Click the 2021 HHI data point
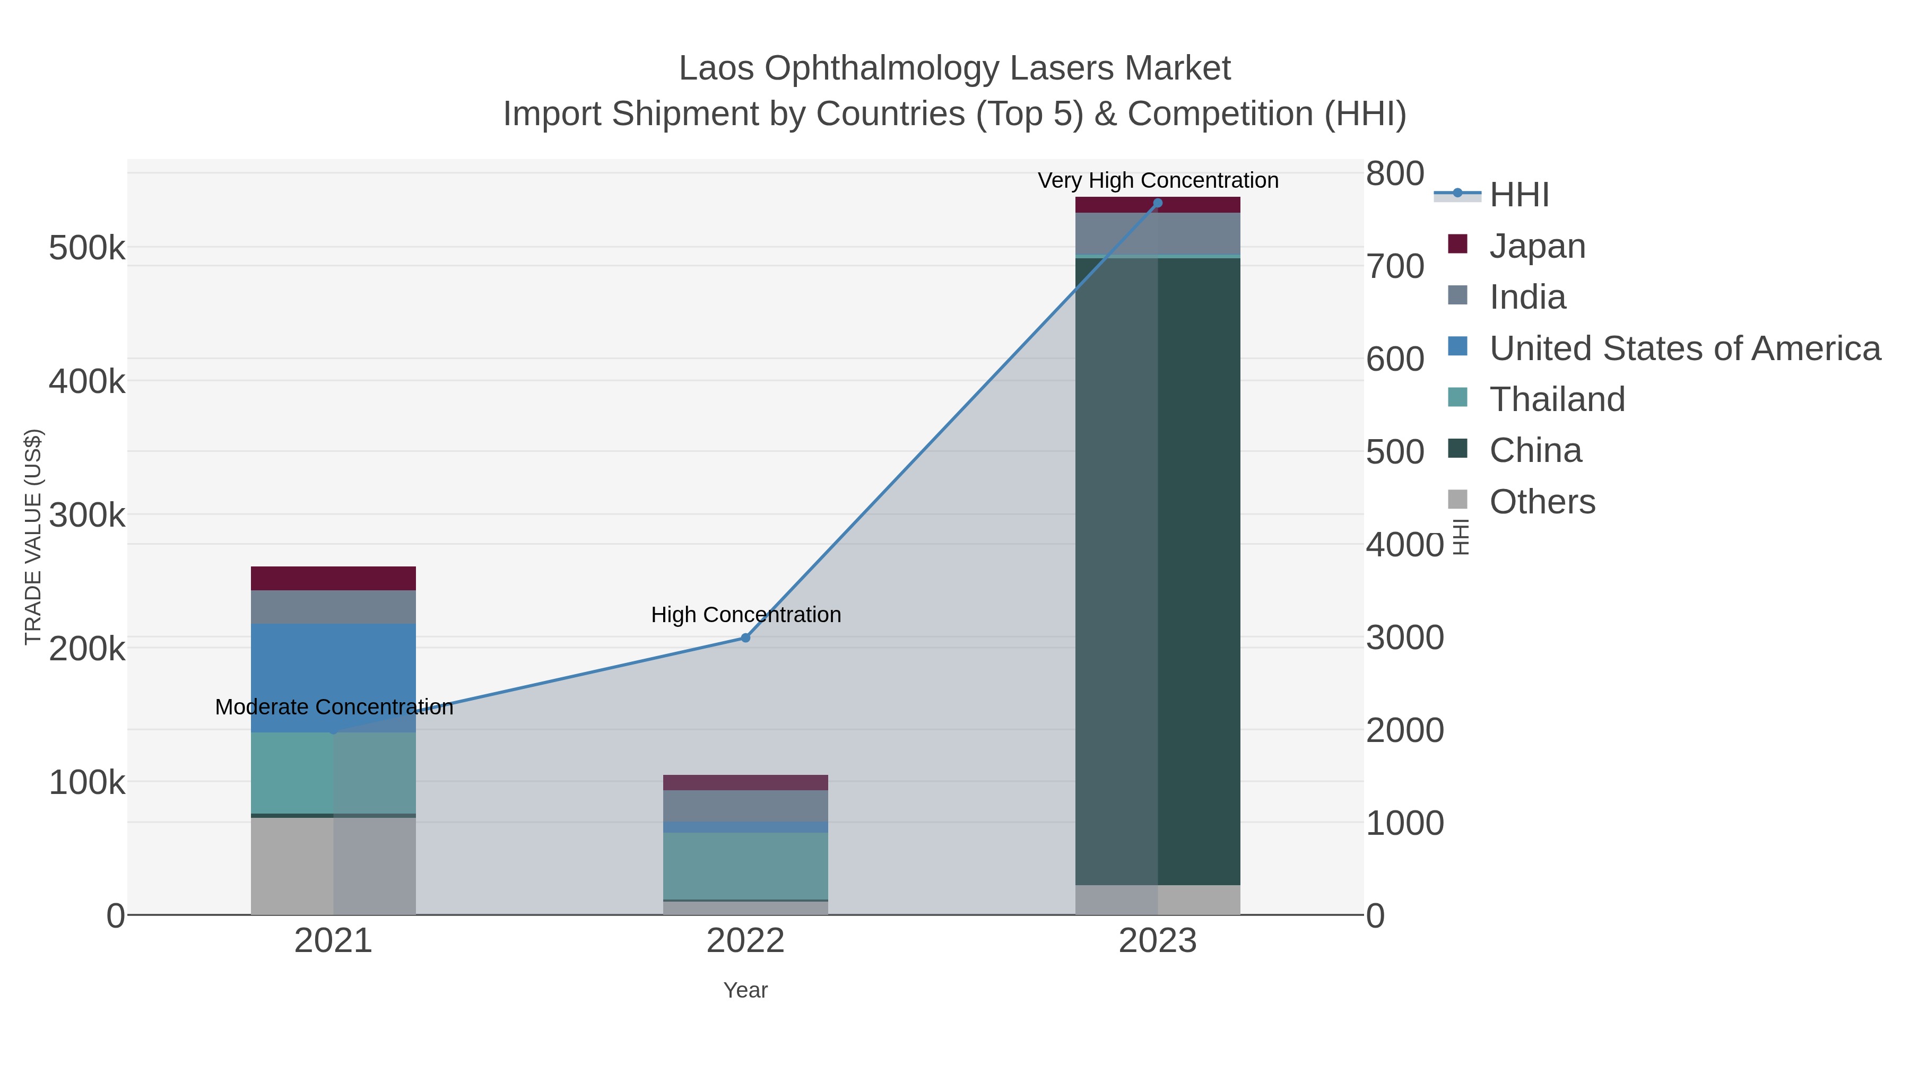The width and height of the screenshot is (1910, 1074). 333,731
